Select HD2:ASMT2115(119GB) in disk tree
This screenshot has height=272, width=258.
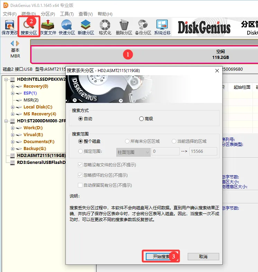pyautogui.click(x=42, y=156)
